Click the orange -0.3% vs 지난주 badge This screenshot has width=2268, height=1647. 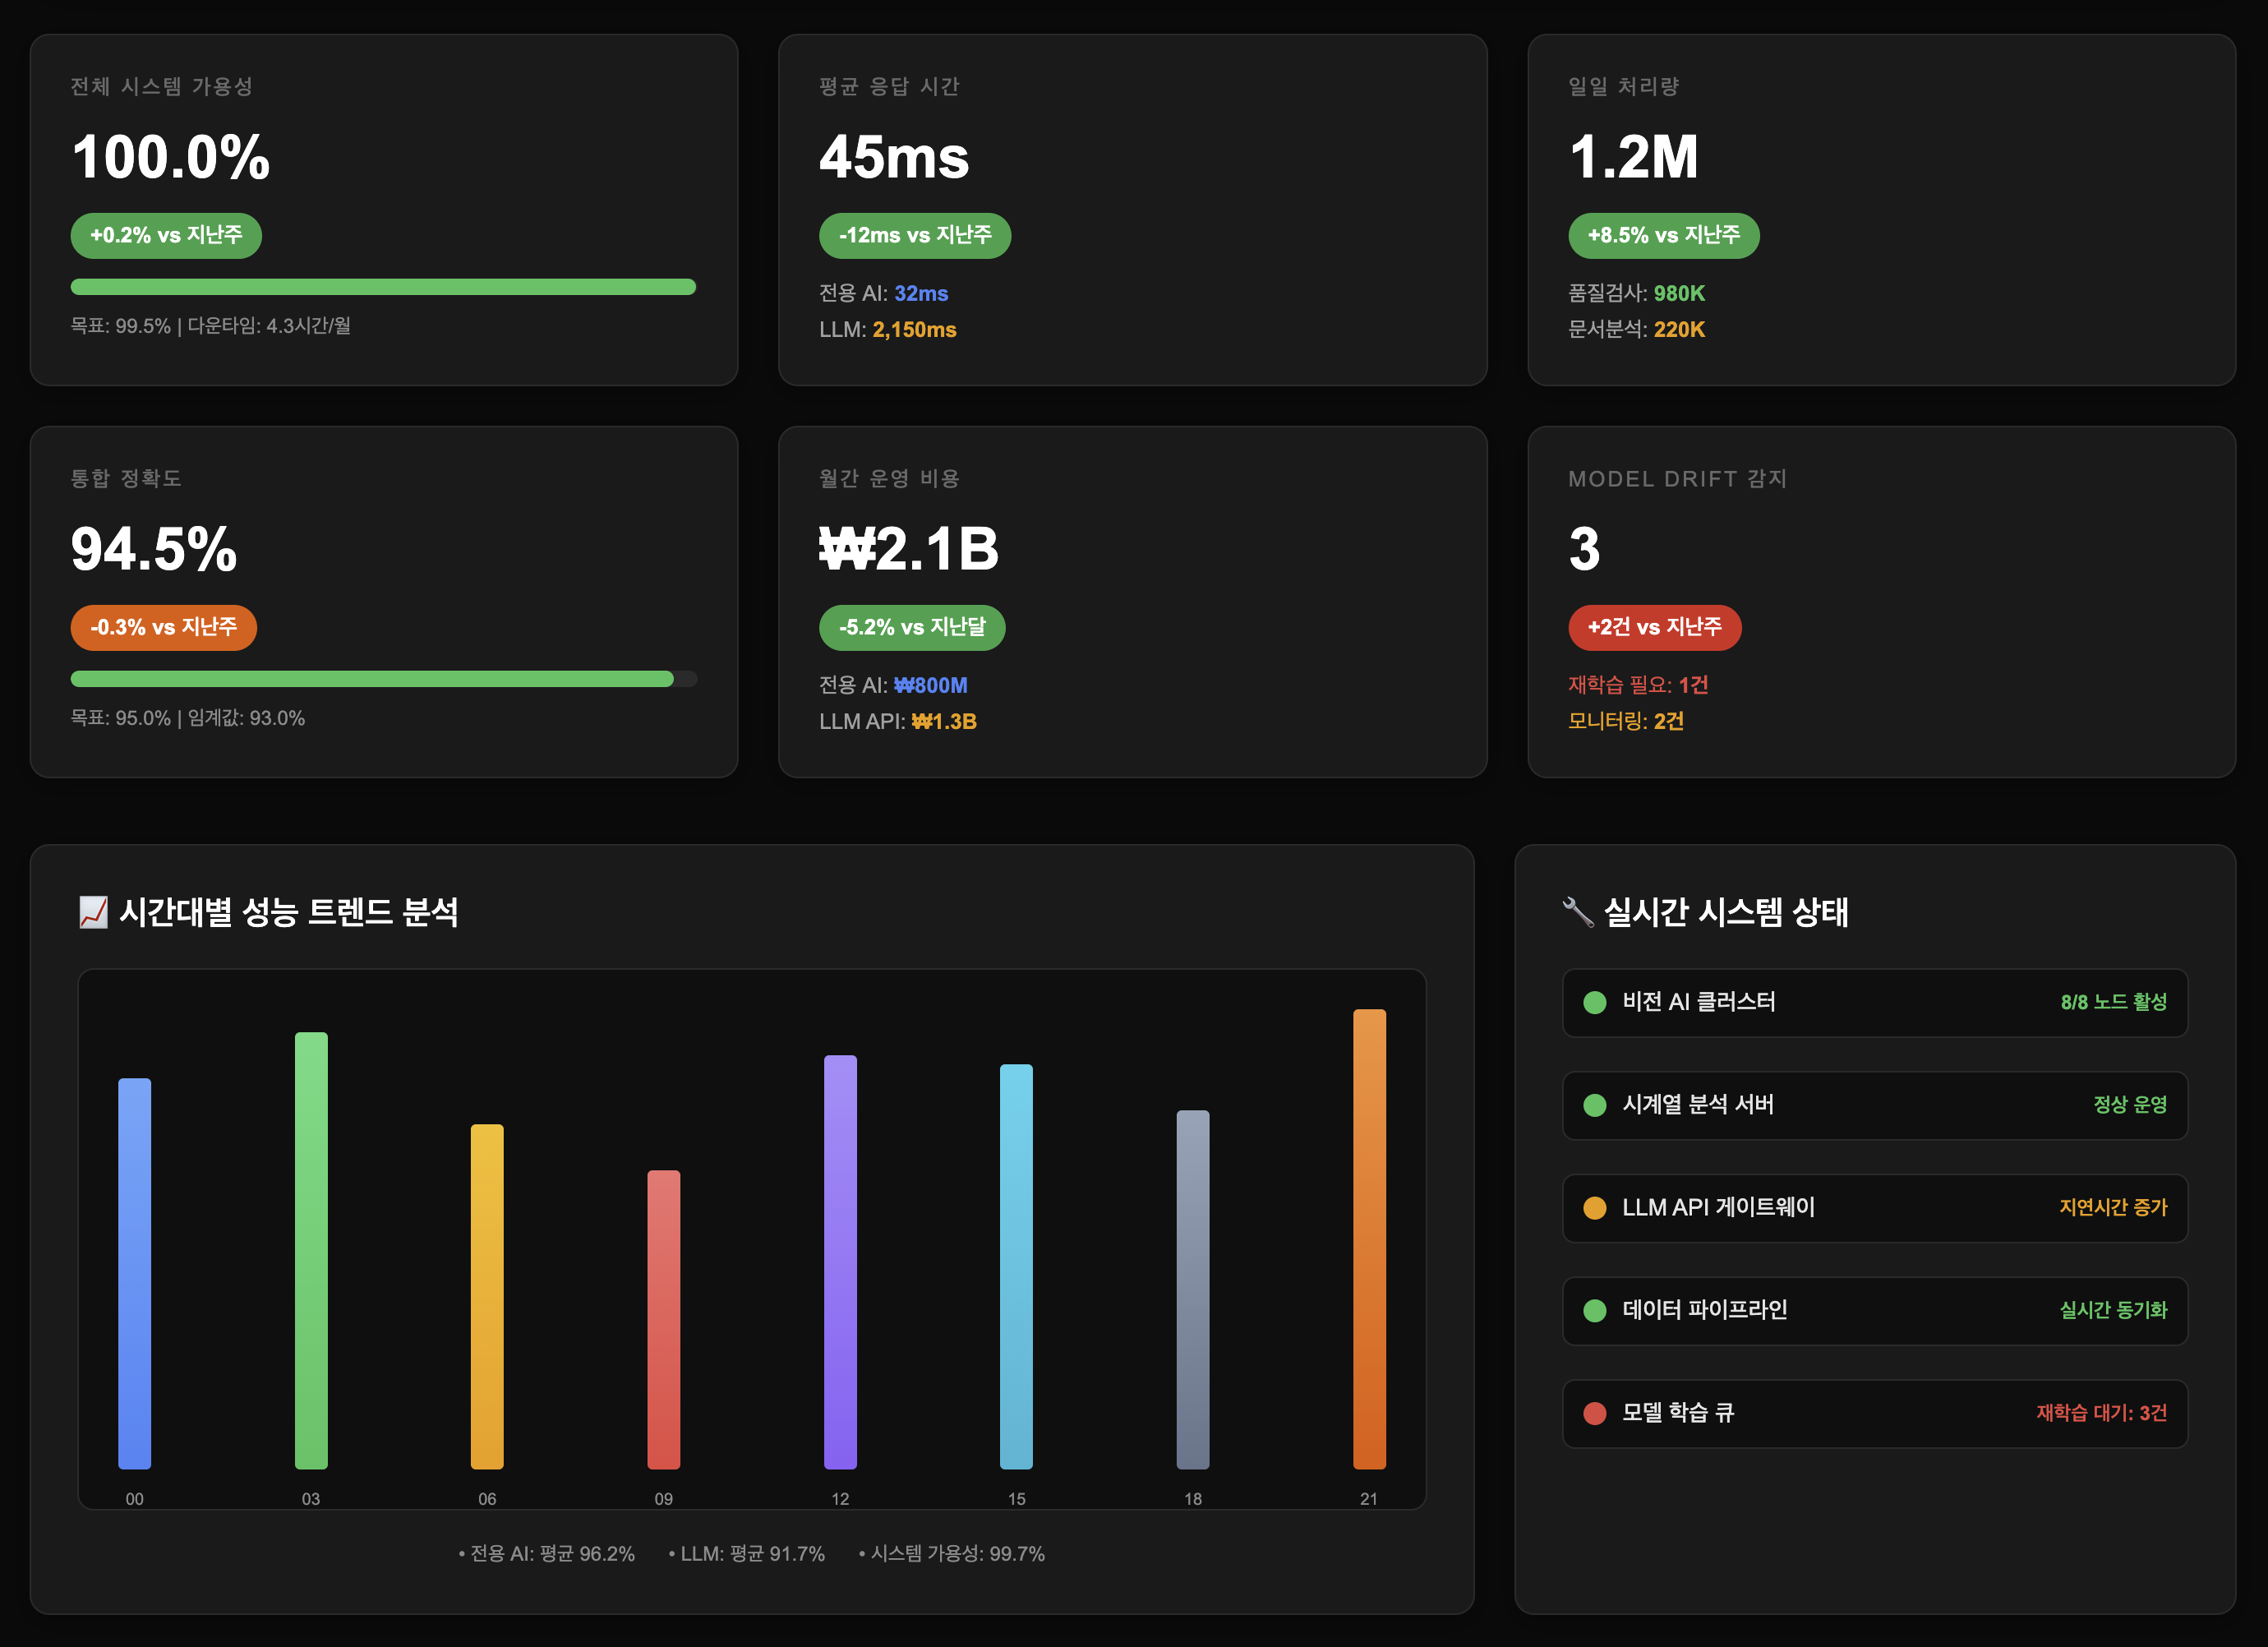point(163,628)
